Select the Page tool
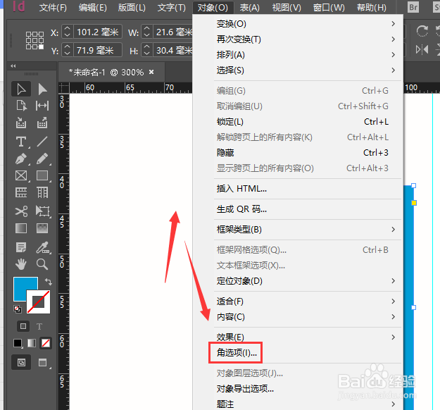 21,106
